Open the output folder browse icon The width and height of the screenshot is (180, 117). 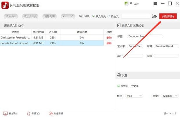[154, 16]
